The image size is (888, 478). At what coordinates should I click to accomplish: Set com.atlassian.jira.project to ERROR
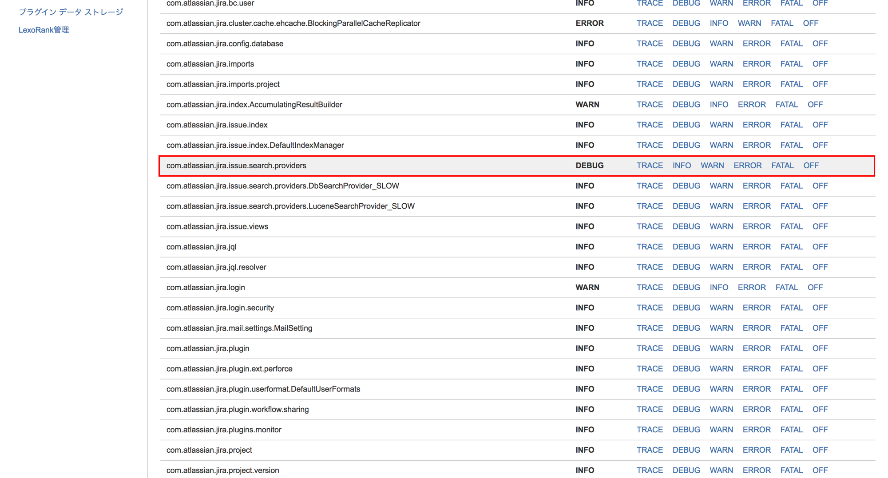757,450
